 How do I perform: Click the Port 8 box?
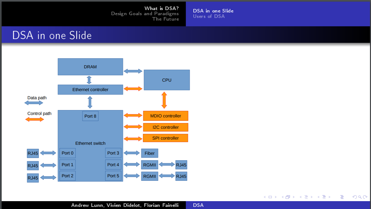coord(90,116)
